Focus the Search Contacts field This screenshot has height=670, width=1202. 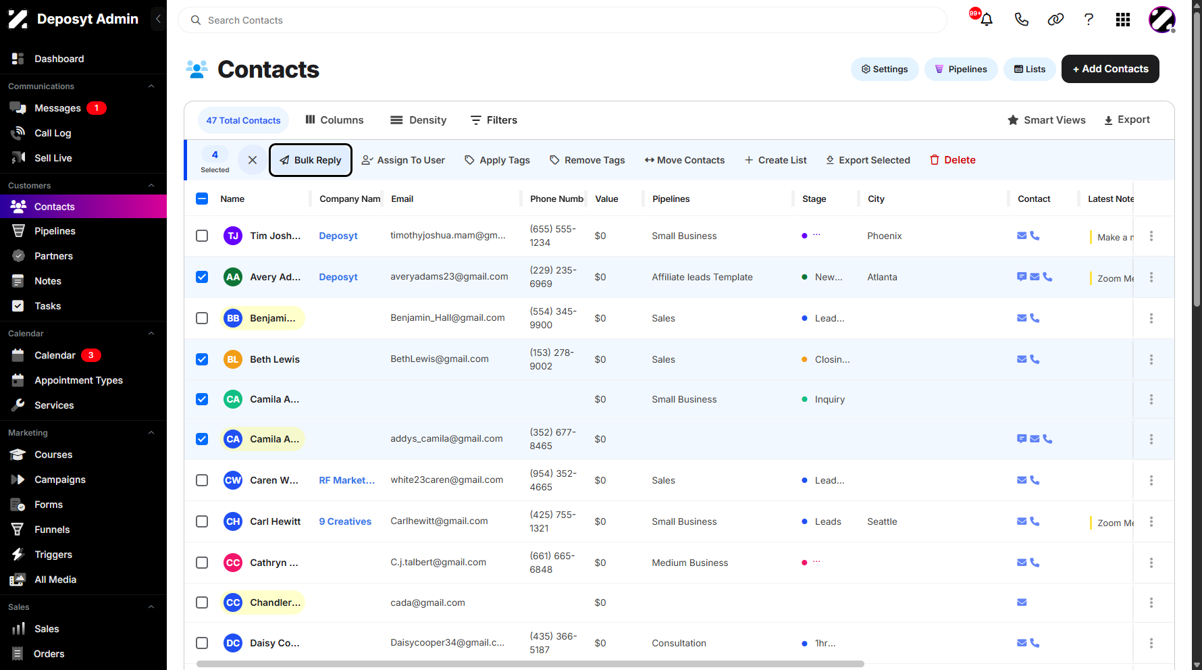[x=562, y=20]
